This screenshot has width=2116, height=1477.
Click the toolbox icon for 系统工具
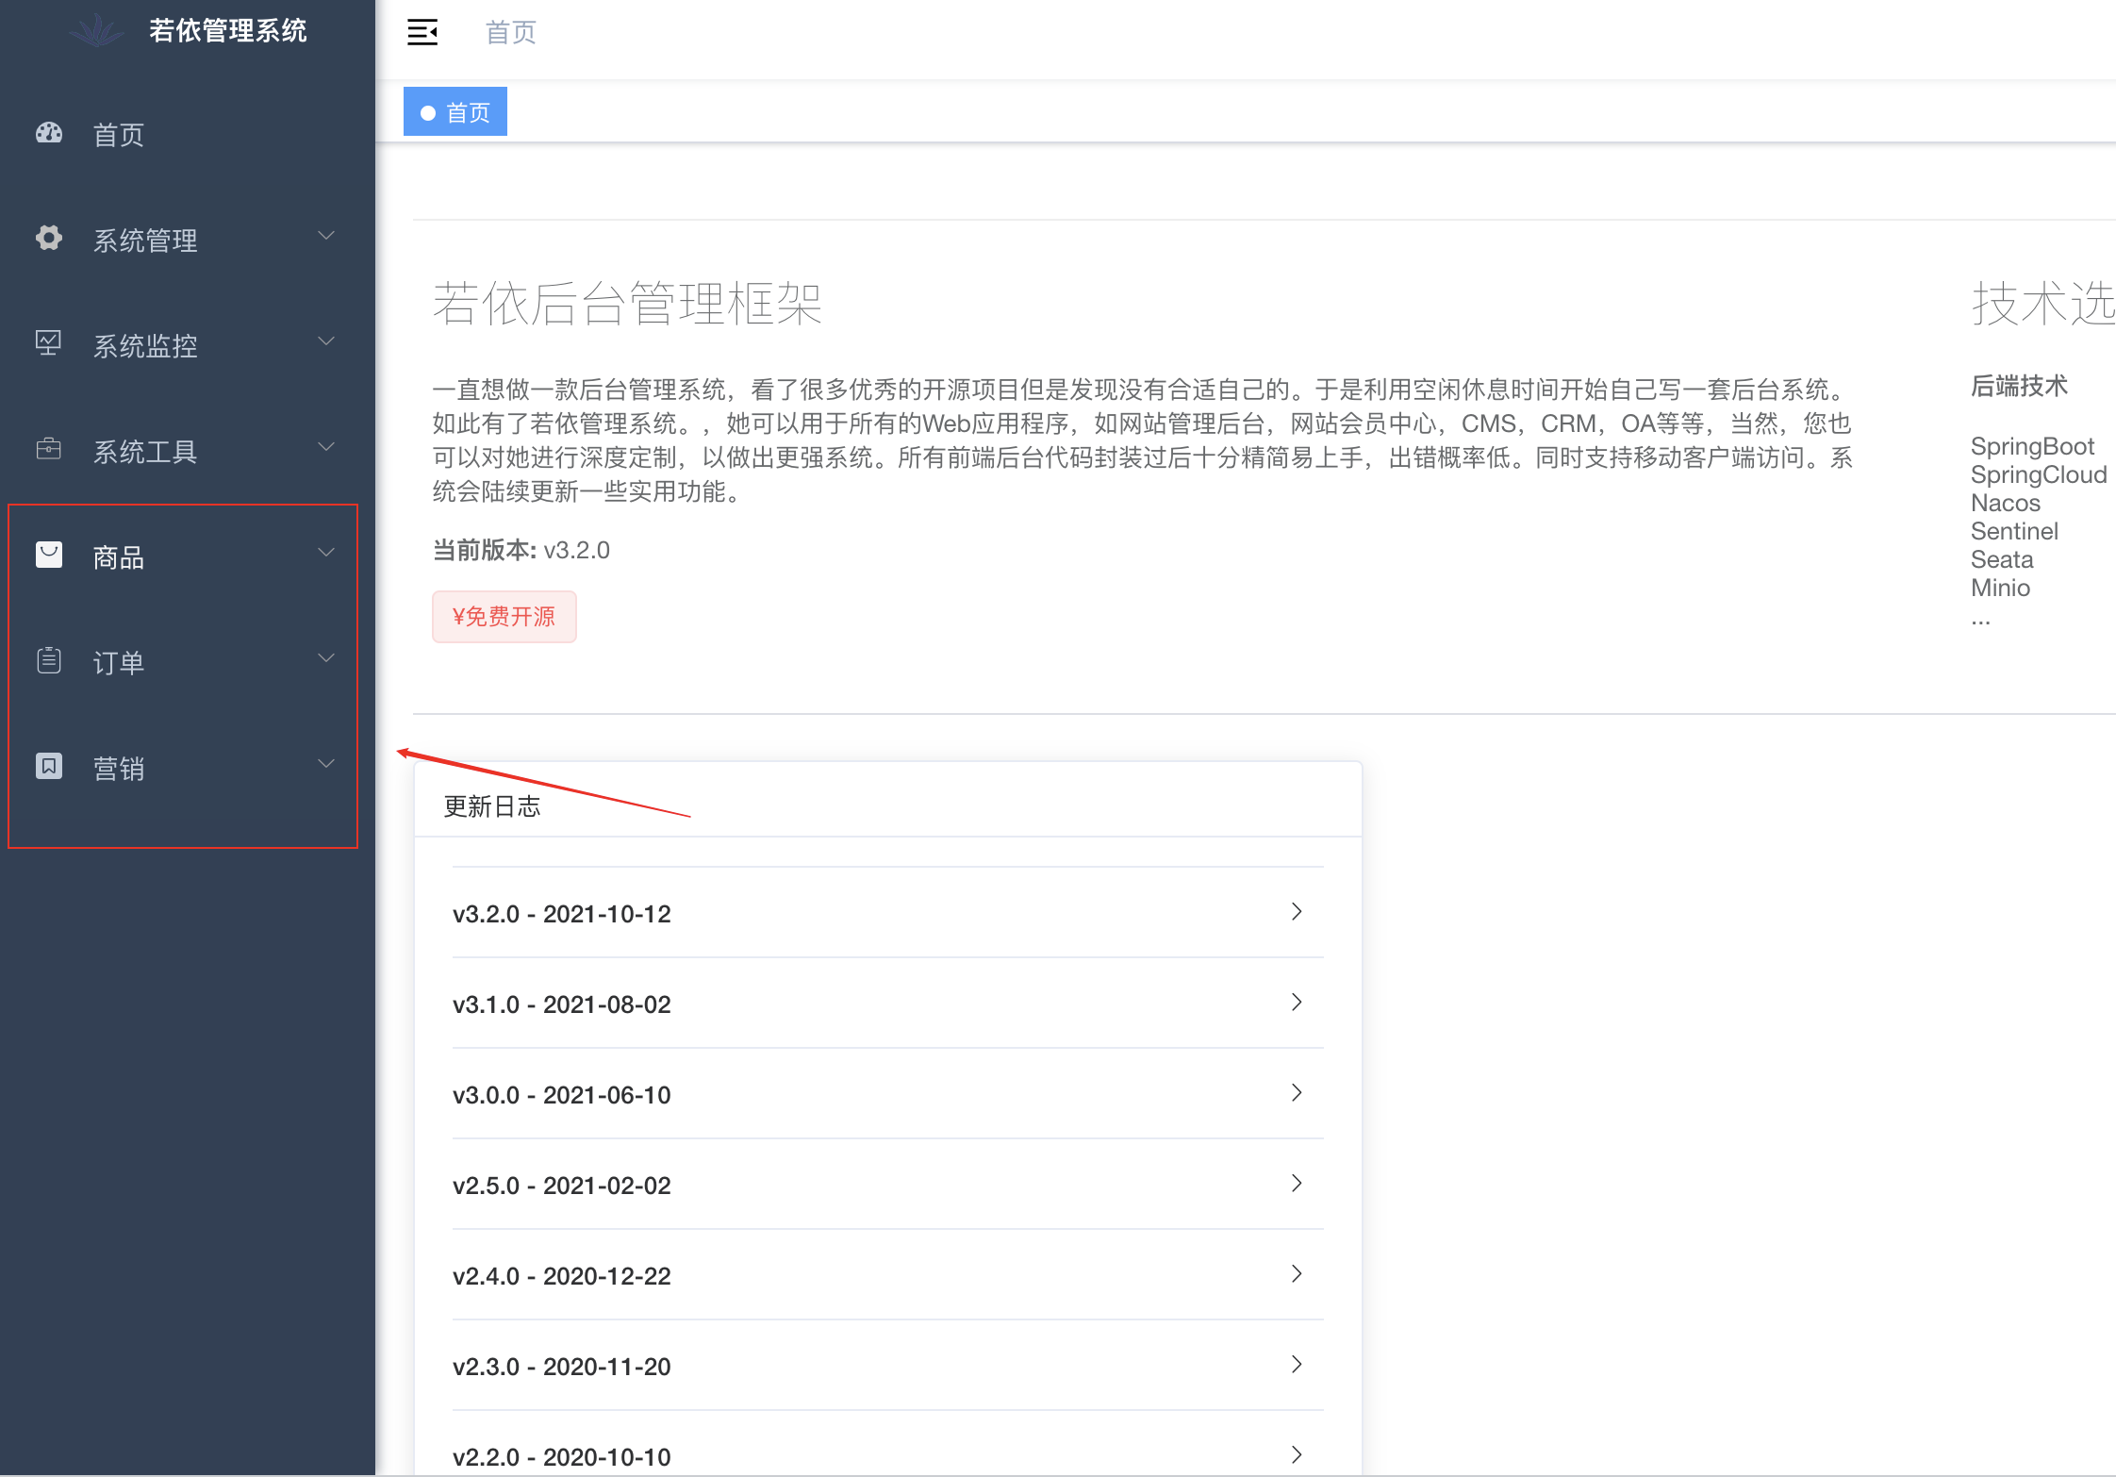[49, 449]
